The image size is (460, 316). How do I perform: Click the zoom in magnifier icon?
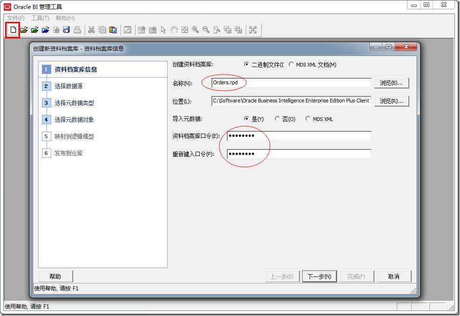click(x=196, y=30)
